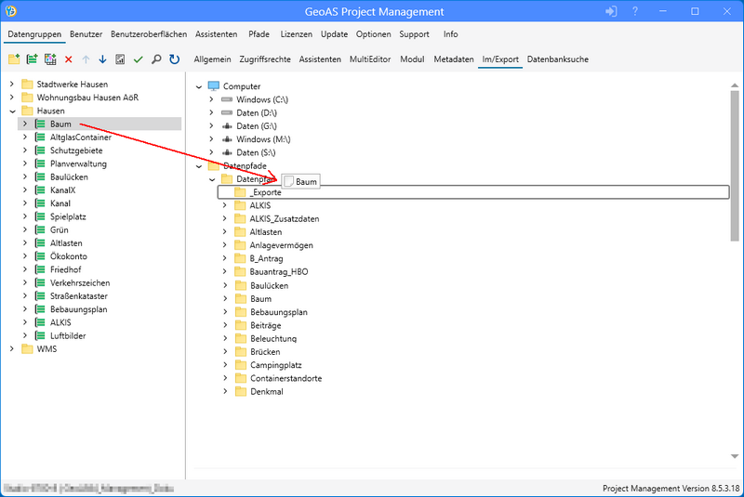Viewport: 744px width, 497px height.
Task: Select the Beleuchtung folder
Action: [x=273, y=339]
